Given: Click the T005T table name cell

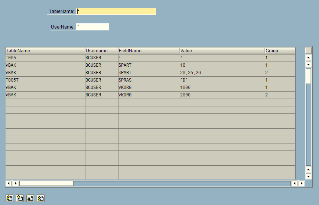Looking at the screenshot, I should point(45,80).
